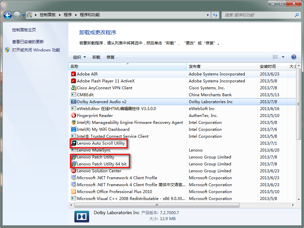304x228 pixels.
Task: Click Cisco Systems, Inc. publisher cell
Action: pyautogui.click(x=207, y=88)
